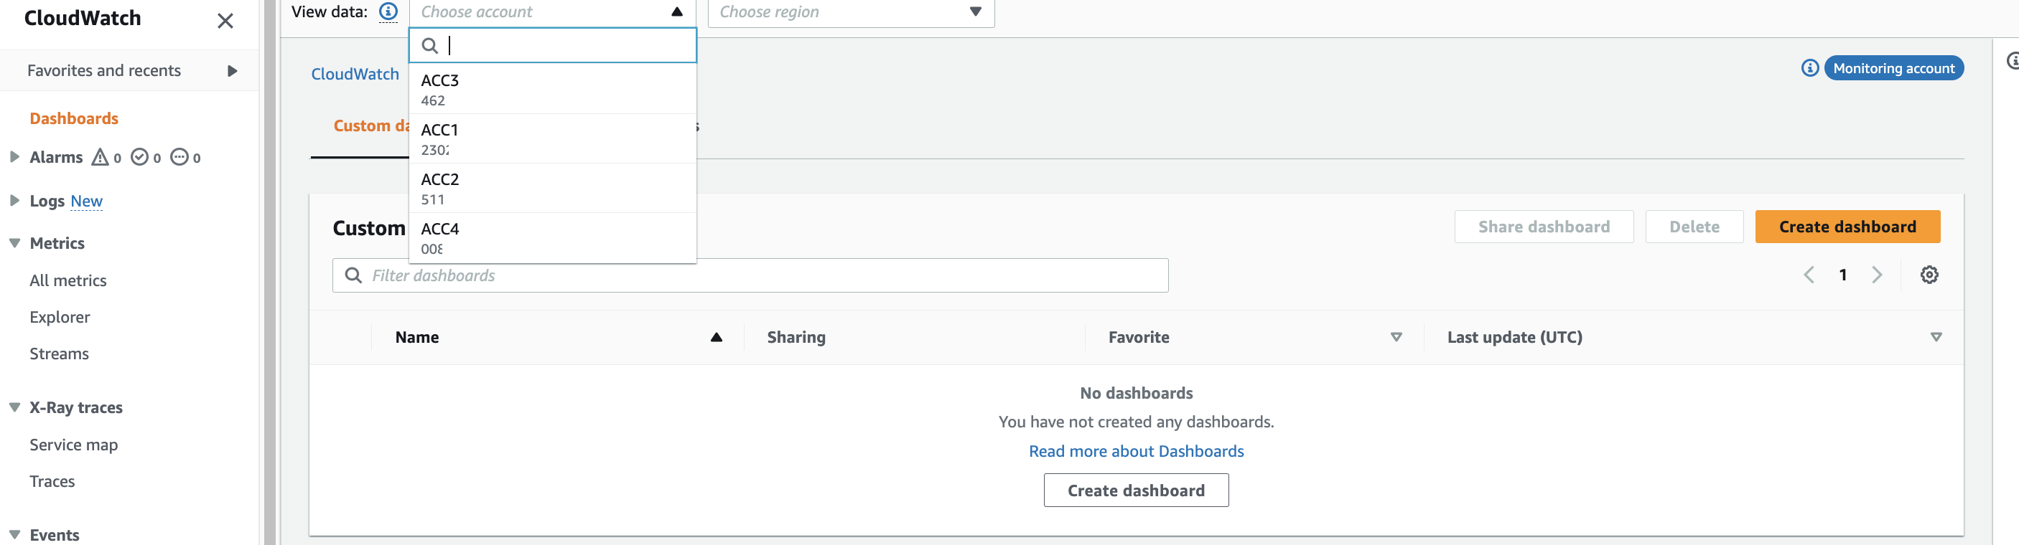Screen dimensions: 2019x545
Task: Expand the Logs section
Action: (x=14, y=201)
